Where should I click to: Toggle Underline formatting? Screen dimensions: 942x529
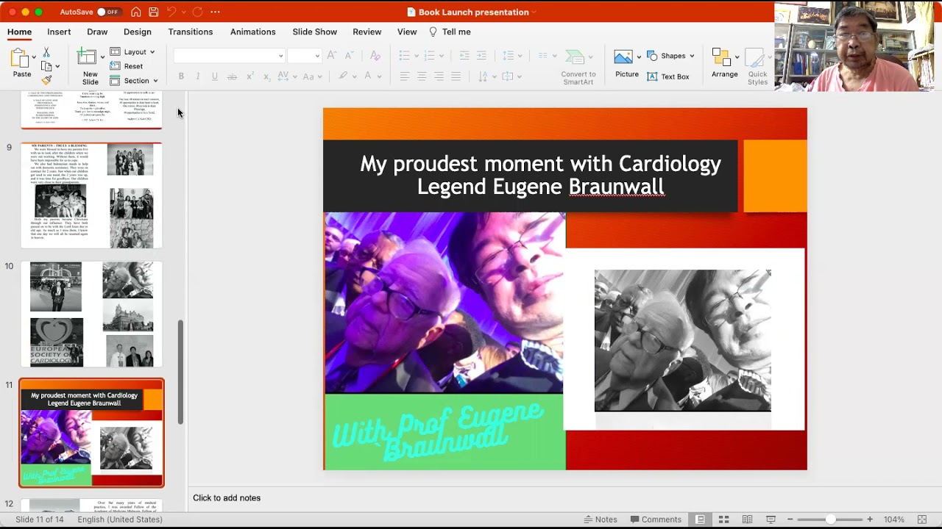(x=215, y=76)
